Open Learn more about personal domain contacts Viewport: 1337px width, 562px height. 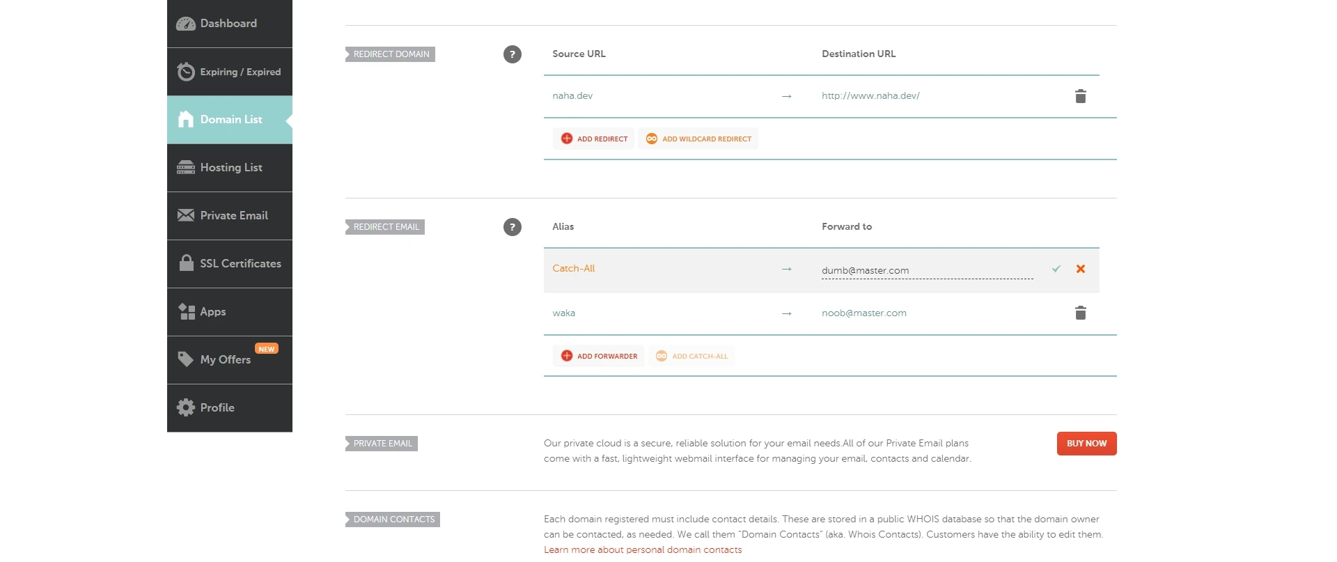click(x=643, y=549)
